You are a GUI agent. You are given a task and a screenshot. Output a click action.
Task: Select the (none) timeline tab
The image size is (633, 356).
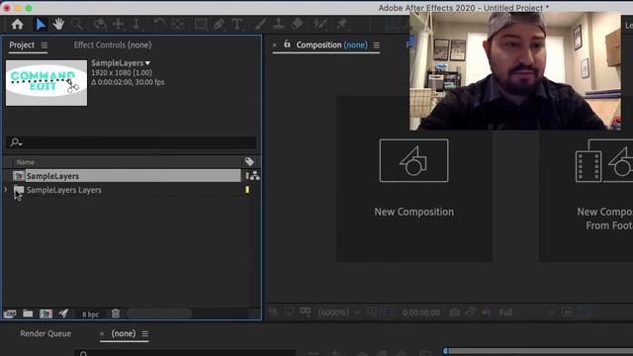pos(124,333)
